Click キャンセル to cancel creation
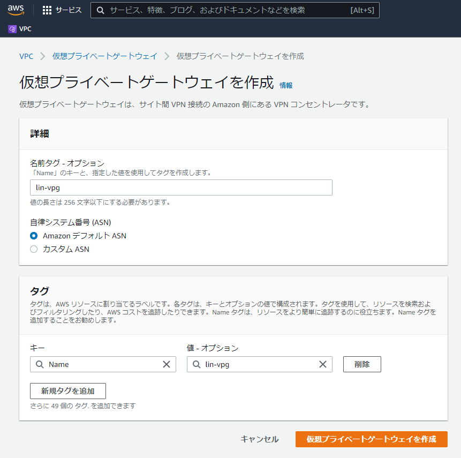The image size is (461, 458). coord(260,439)
